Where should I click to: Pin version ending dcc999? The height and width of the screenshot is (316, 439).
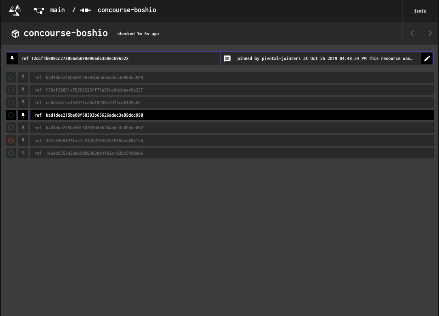(x=23, y=77)
